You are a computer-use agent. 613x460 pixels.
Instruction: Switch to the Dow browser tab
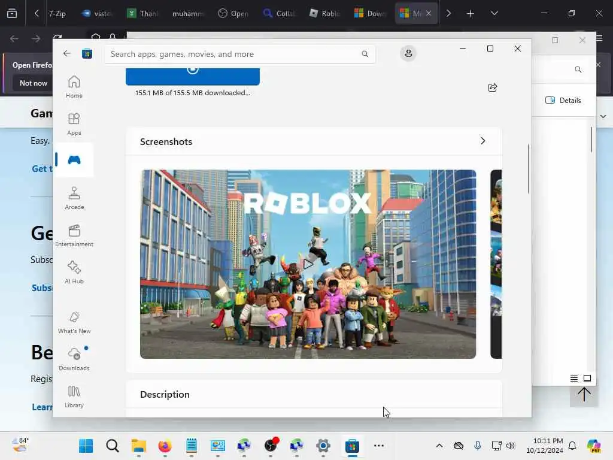(370, 13)
